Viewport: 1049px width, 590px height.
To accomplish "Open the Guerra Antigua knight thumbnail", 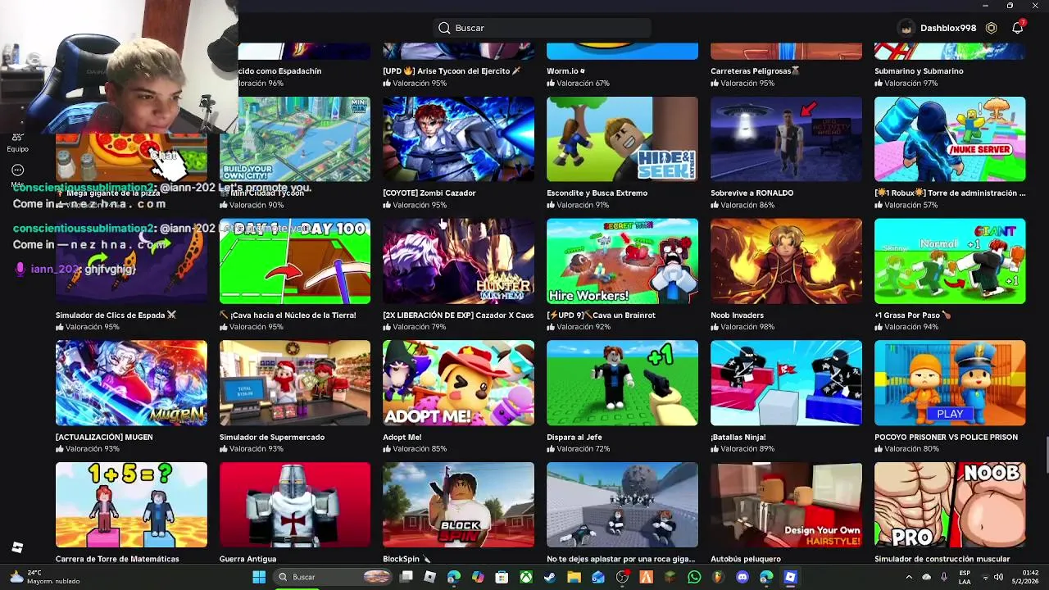I will click(294, 505).
